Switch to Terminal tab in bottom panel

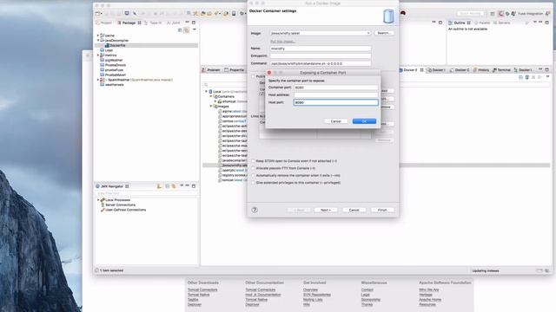click(x=501, y=70)
